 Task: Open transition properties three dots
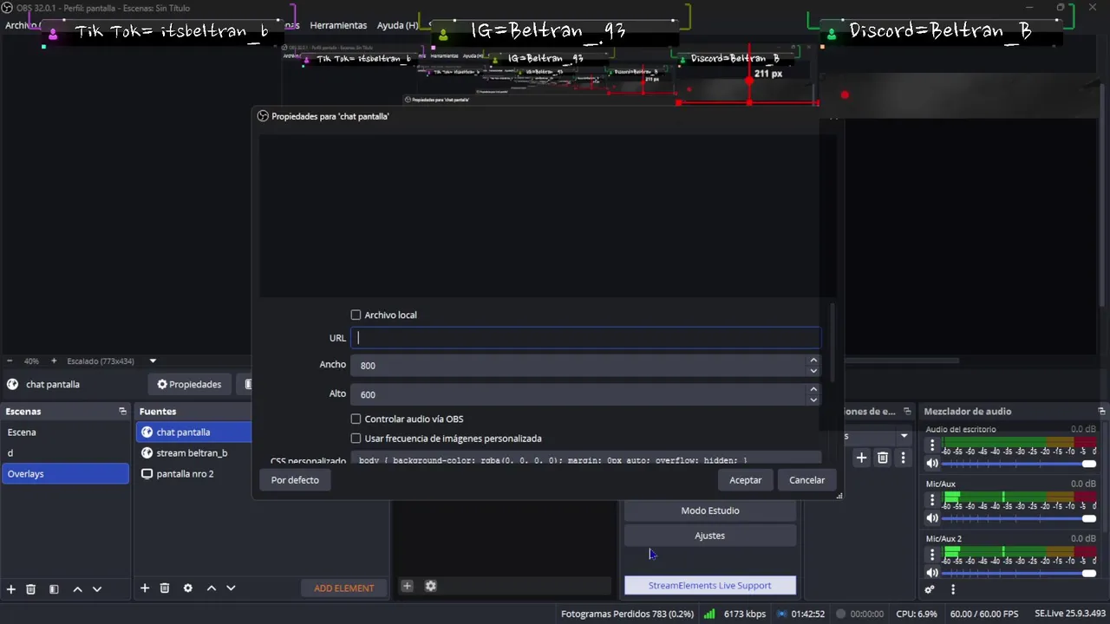click(903, 458)
